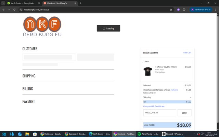Click the BILLING section heading
Image resolution: width=219 pixels, height=137 pixels.
tap(28, 89)
